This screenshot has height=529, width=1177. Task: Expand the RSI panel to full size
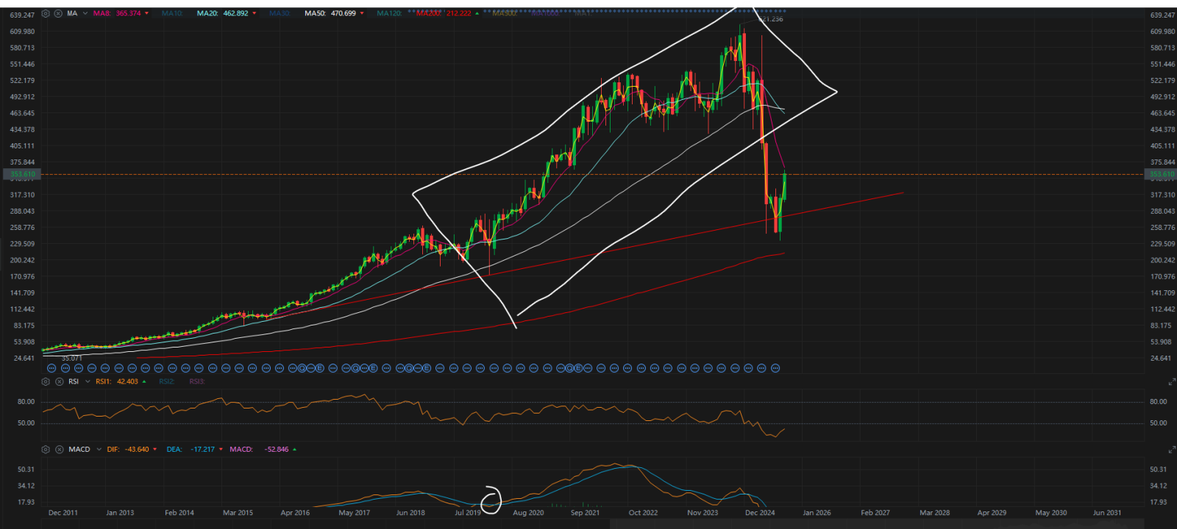click(1172, 382)
